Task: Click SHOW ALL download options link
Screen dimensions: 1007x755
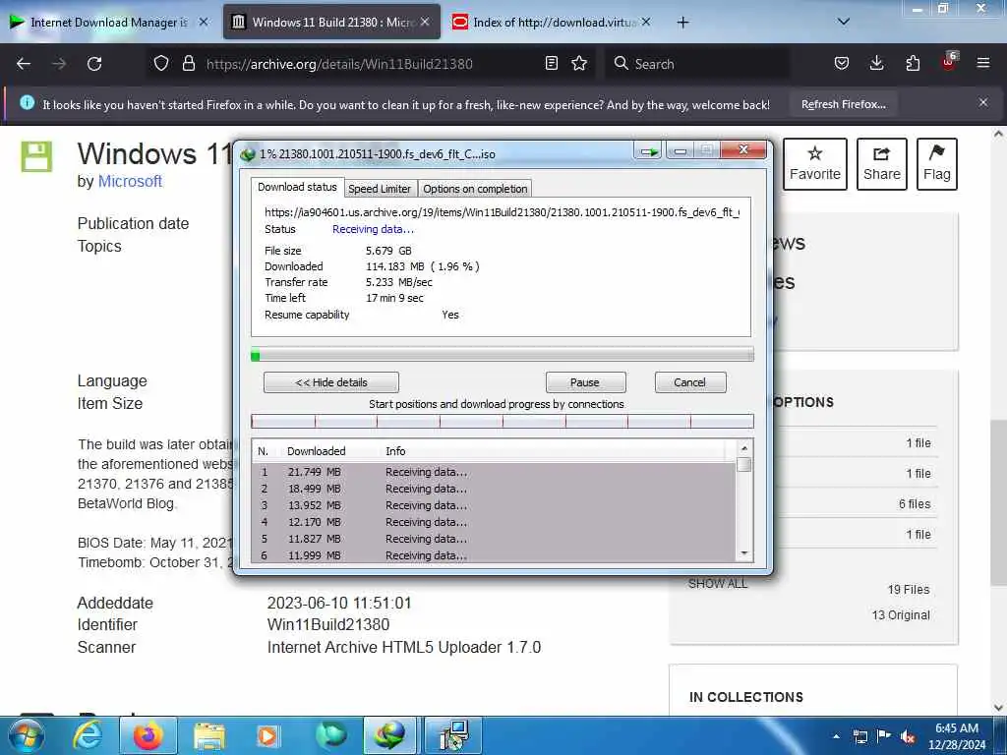Action: [717, 584]
